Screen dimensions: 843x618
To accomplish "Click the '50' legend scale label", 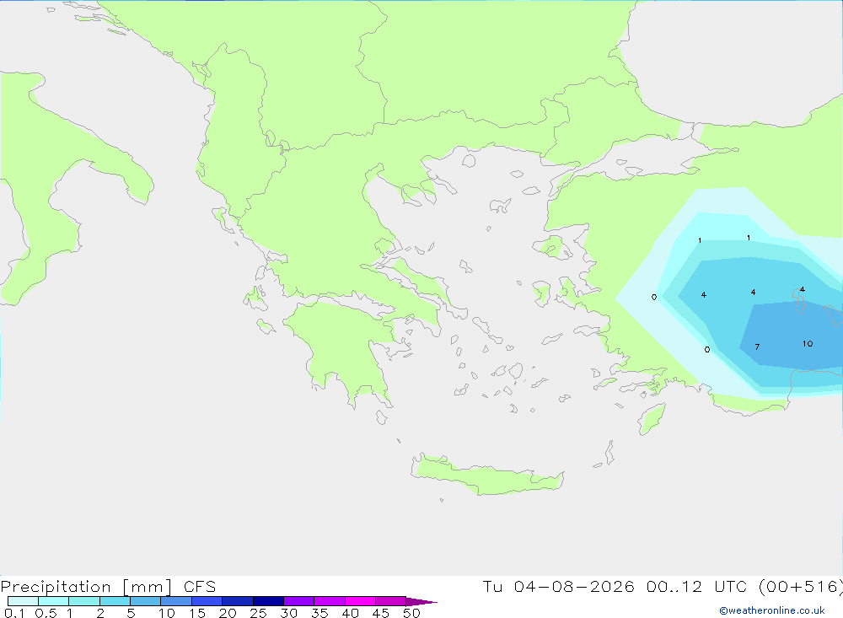I will (411, 613).
